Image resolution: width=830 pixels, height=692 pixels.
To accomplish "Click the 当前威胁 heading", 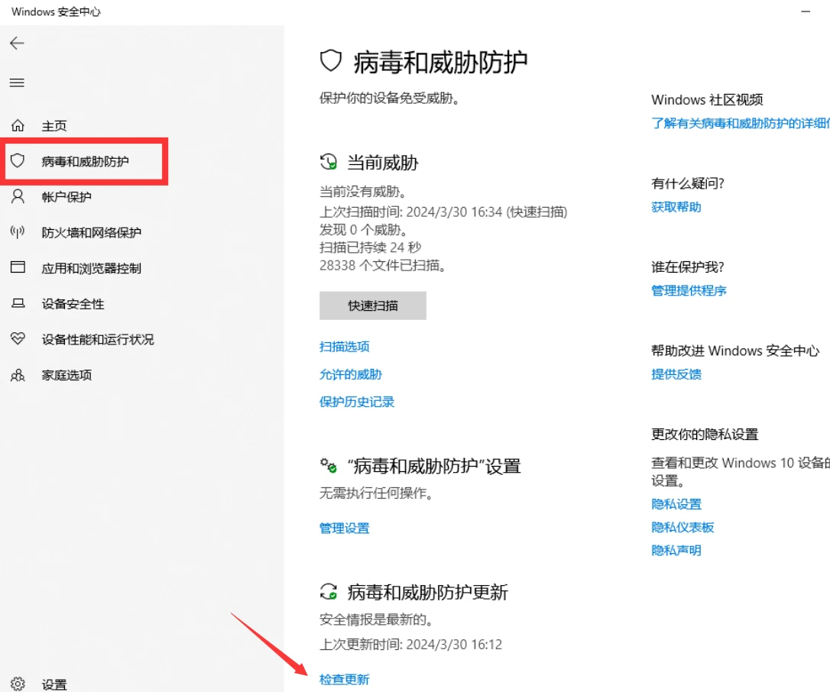I will pos(383,163).
